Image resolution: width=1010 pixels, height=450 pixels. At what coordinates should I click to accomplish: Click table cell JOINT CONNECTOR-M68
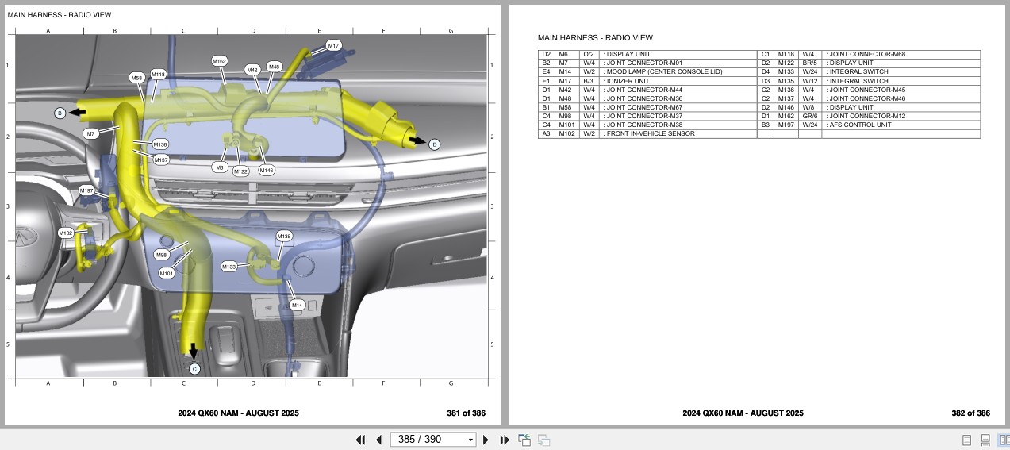coord(901,55)
